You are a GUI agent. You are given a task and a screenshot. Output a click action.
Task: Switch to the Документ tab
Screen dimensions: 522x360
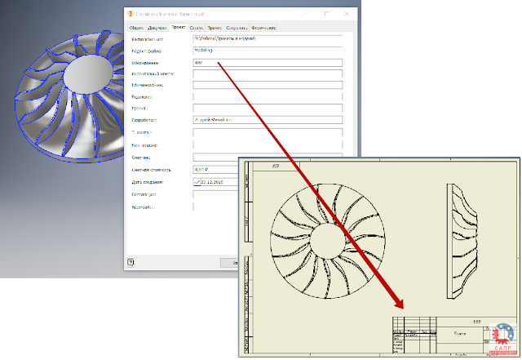point(157,28)
